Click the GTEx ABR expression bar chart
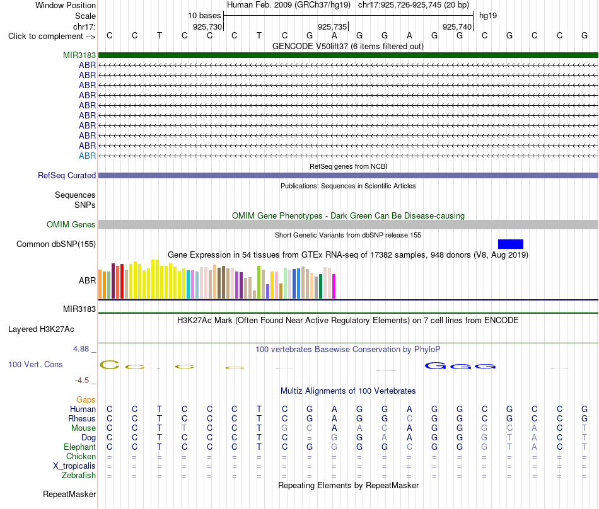The image size is (599, 509). point(217,279)
